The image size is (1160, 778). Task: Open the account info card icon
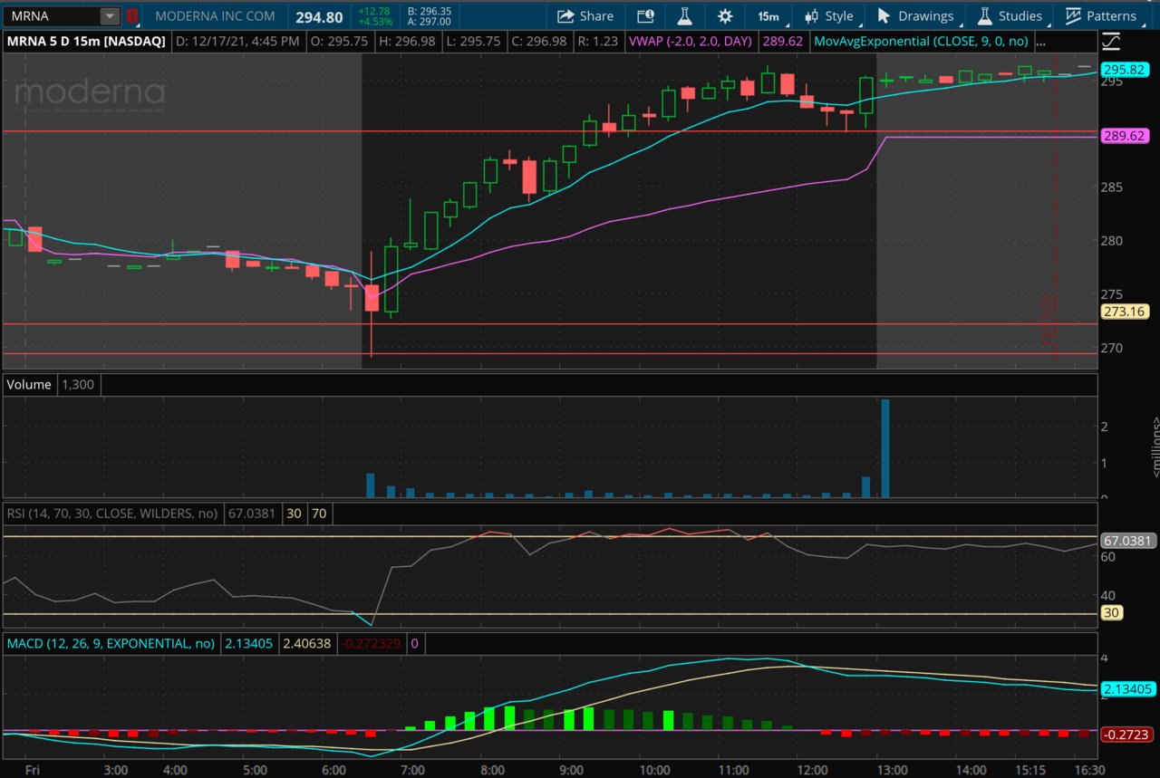tap(645, 16)
